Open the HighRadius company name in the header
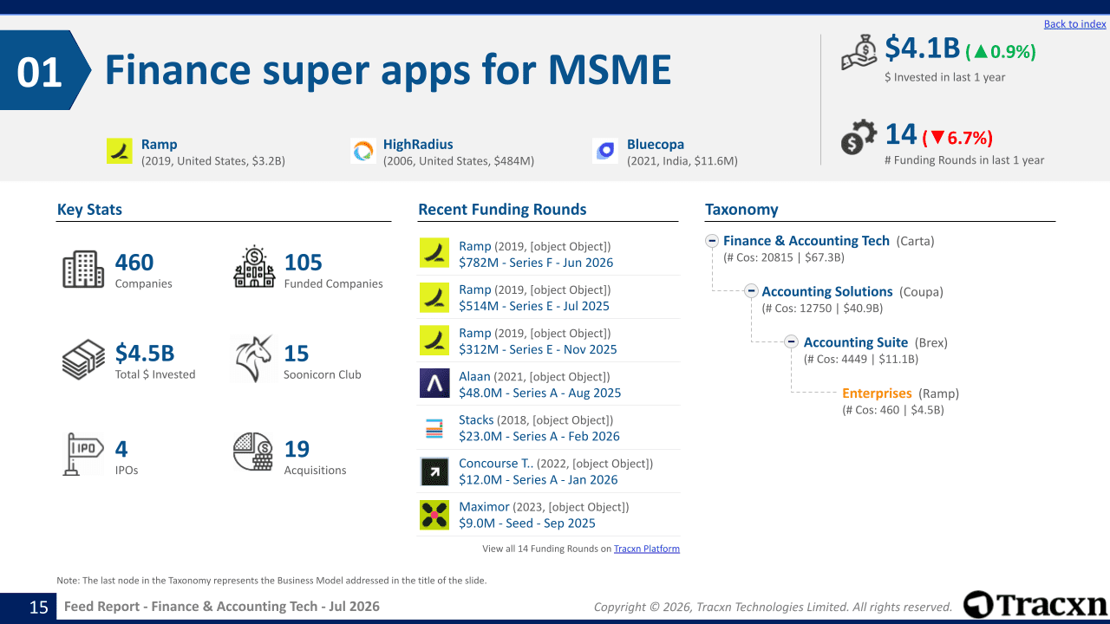 tap(418, 145)
